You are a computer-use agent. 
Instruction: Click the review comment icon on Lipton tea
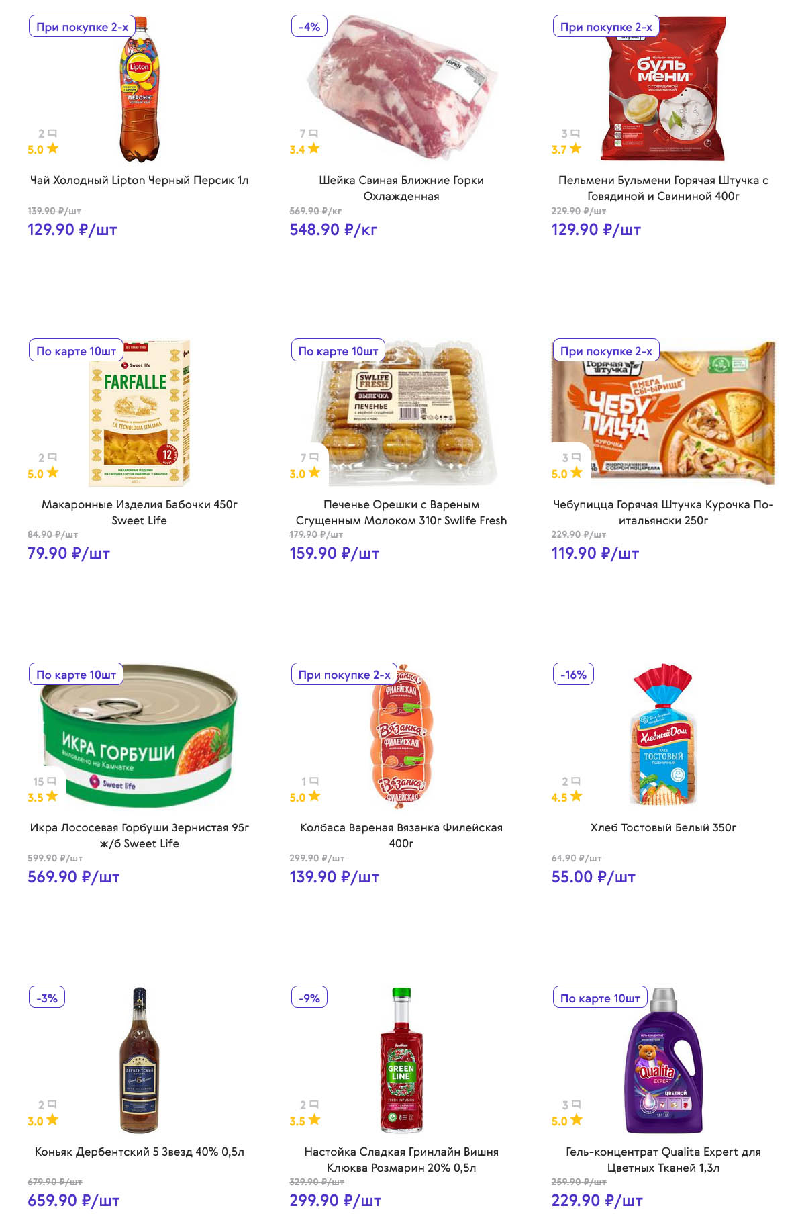tap(52, 134)
